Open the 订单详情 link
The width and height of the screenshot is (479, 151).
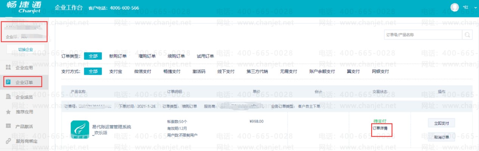click(380, 128)
